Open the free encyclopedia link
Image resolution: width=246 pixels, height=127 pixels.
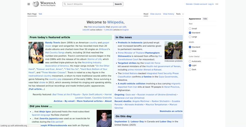coord(97,27)
